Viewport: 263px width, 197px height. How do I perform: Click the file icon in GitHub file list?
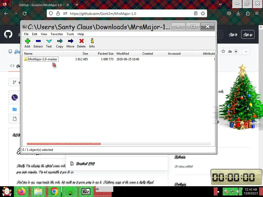coord(15,119)
